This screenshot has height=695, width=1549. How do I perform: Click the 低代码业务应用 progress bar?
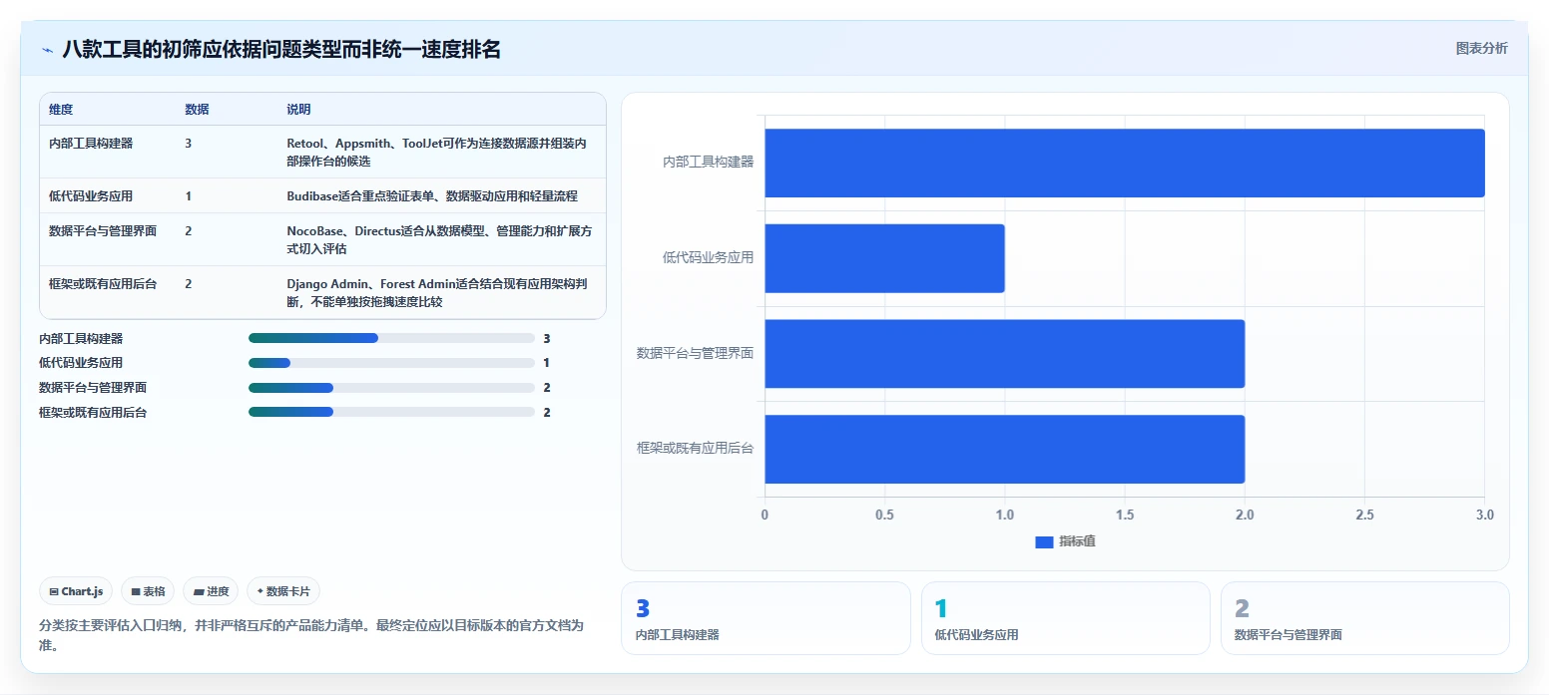pos(391,363)
